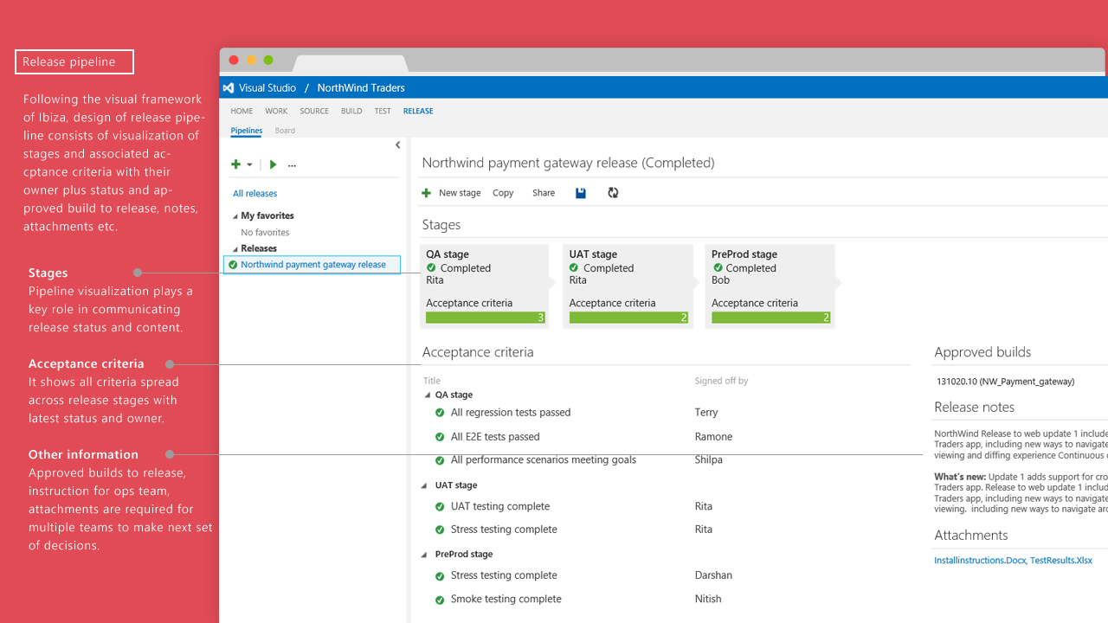The image size is (1108, 623).
Task: Click the browser tab at window top
Action: (x=351, y=64)
